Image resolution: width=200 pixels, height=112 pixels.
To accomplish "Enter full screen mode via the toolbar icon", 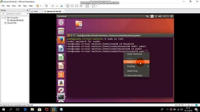I will click(77, 6).
